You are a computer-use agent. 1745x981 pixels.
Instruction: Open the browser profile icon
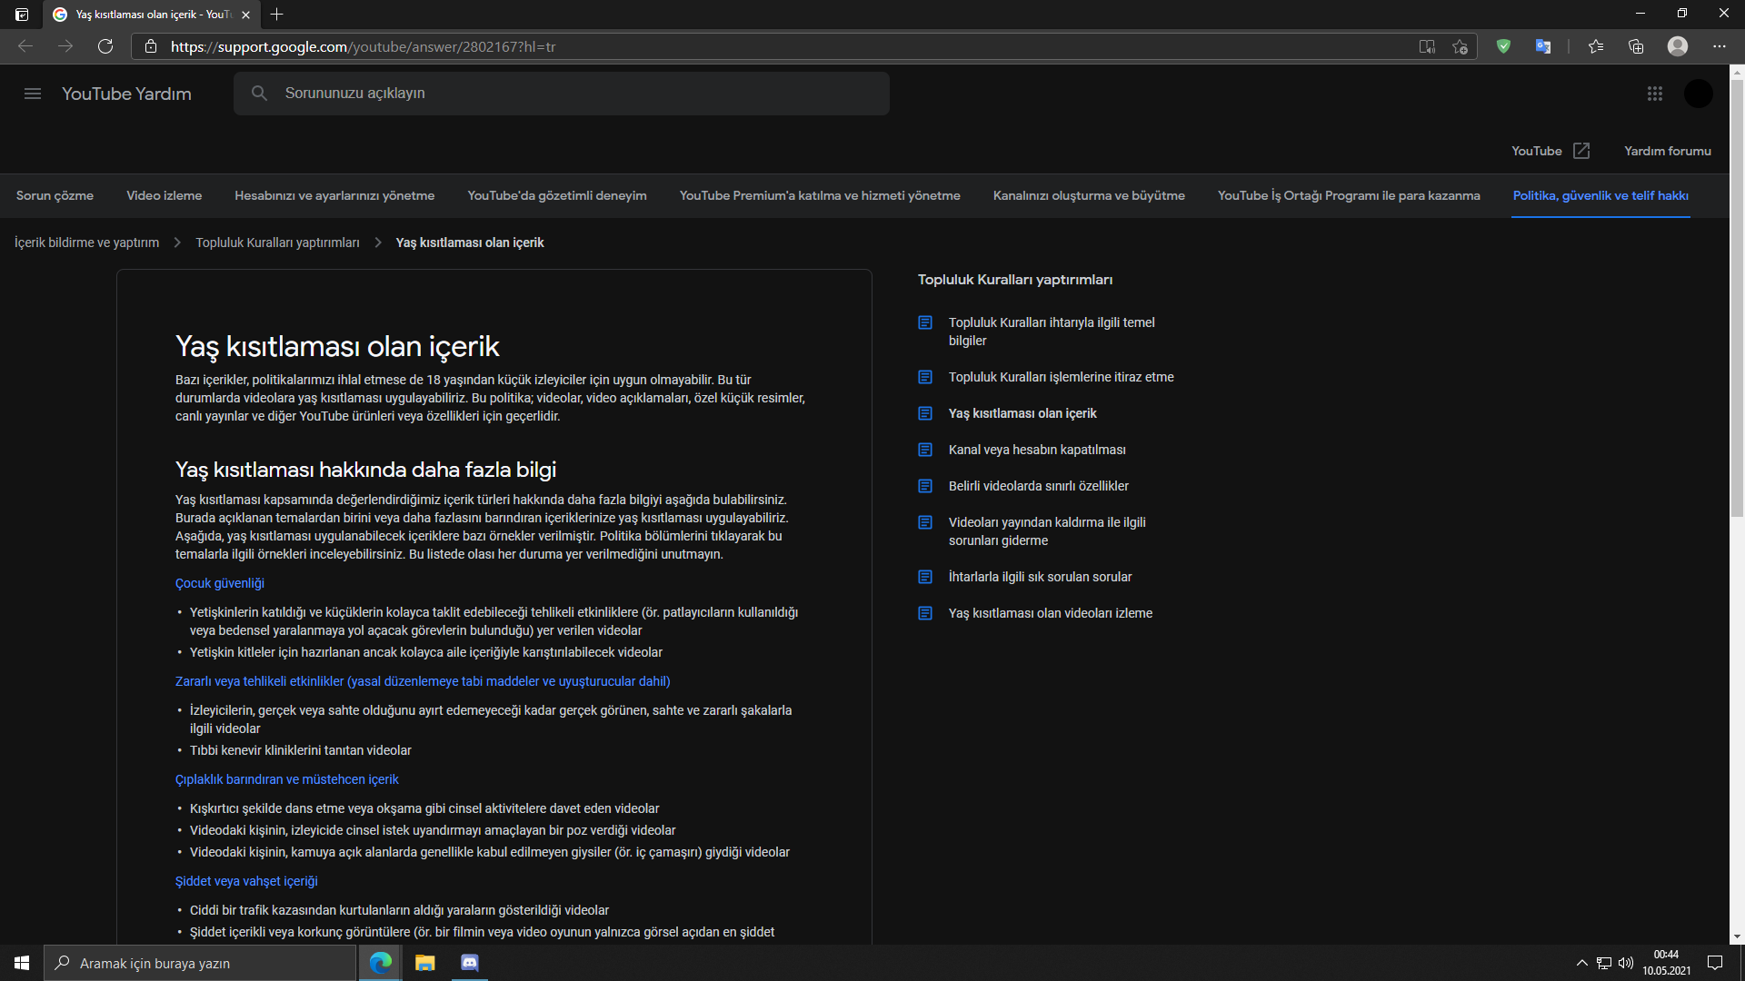[x=1678, y=46]
